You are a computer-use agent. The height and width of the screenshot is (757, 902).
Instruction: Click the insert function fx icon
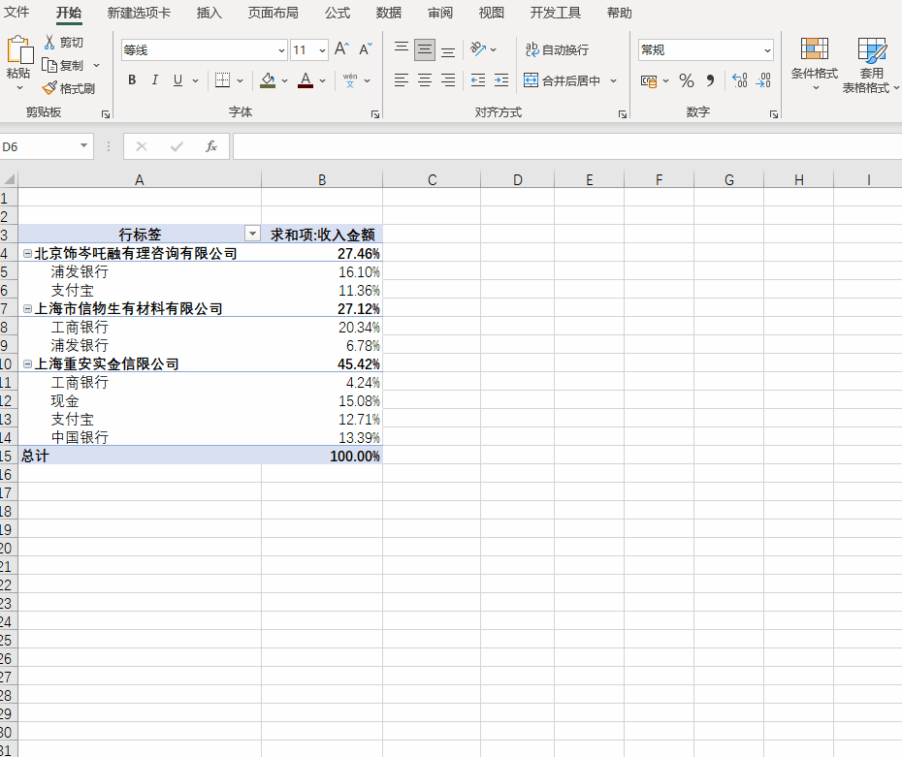(x=211, y=146)
